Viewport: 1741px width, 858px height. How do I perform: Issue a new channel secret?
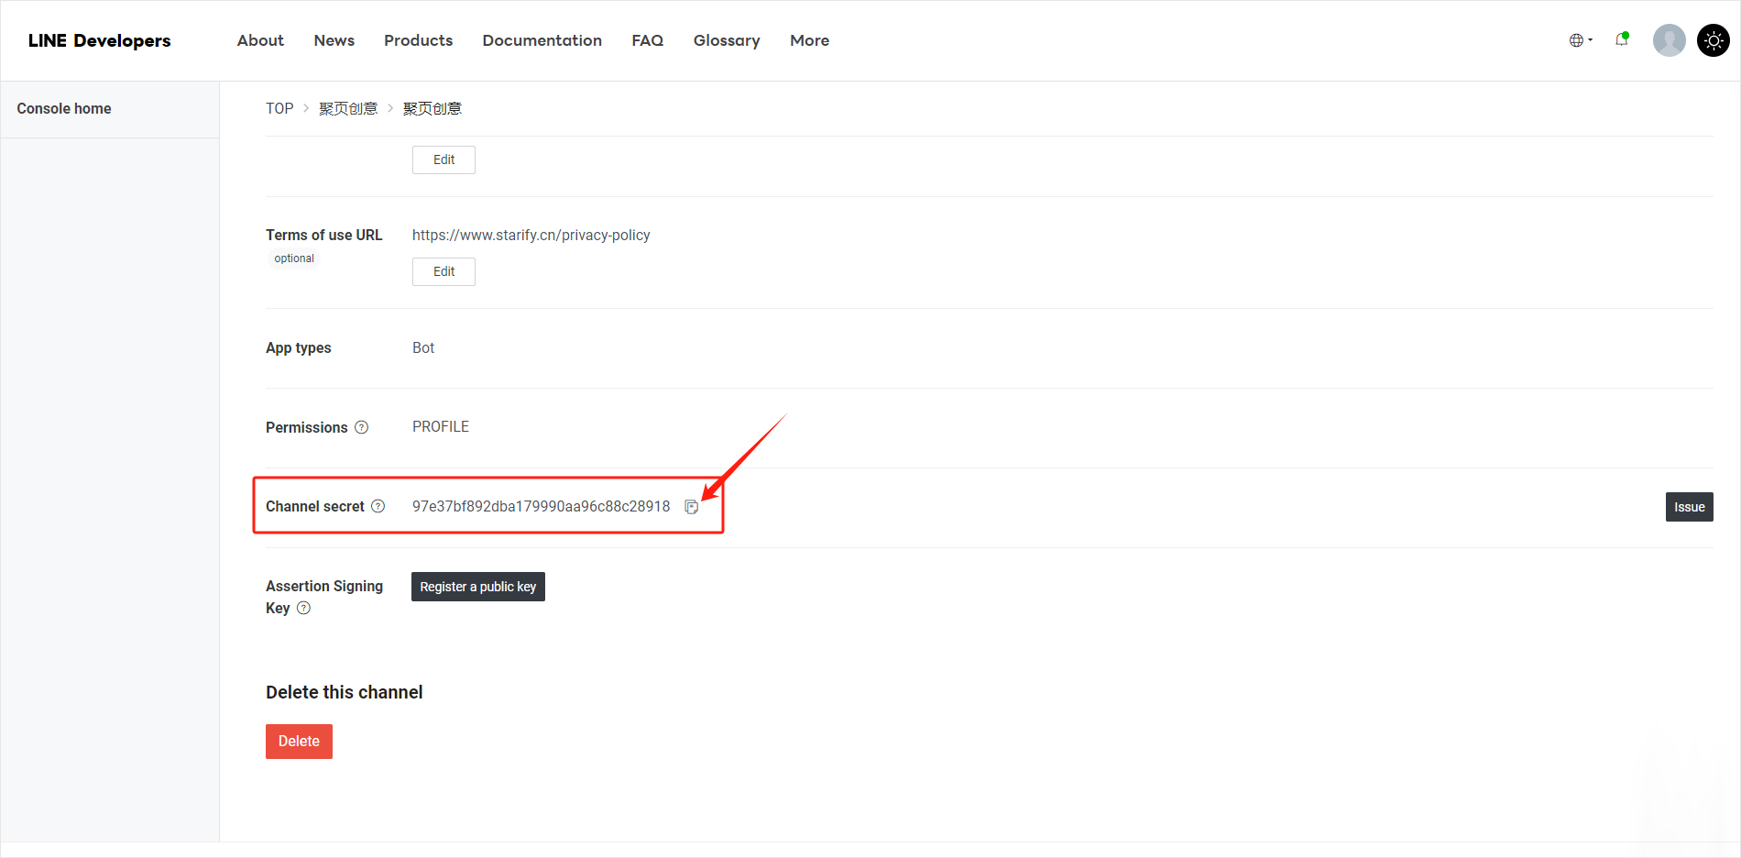pyautogui.click(x=1690, y=507)
